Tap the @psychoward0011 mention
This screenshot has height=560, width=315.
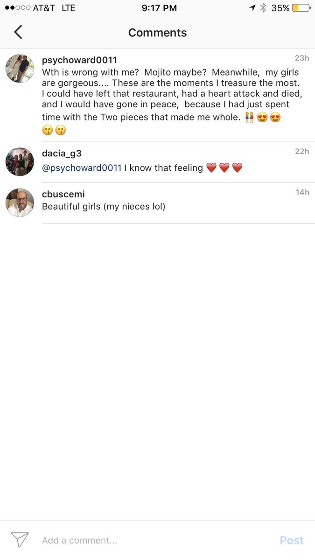click(x=82, y=168)
